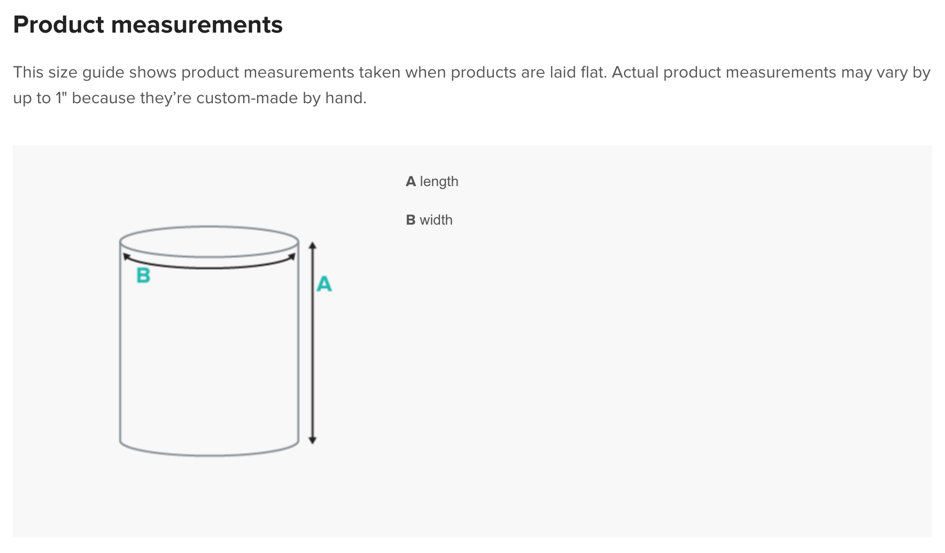Click the right arrowhead of the curved width arrow
The image size is (945, 553).
coord(292,257)
